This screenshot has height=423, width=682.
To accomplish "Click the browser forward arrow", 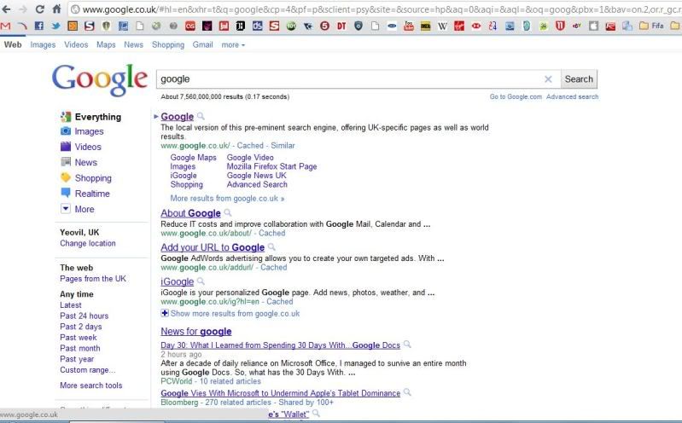I will [23, 9].
